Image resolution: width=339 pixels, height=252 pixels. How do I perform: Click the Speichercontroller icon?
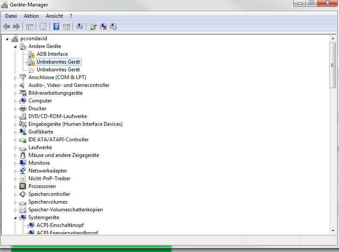23,194
